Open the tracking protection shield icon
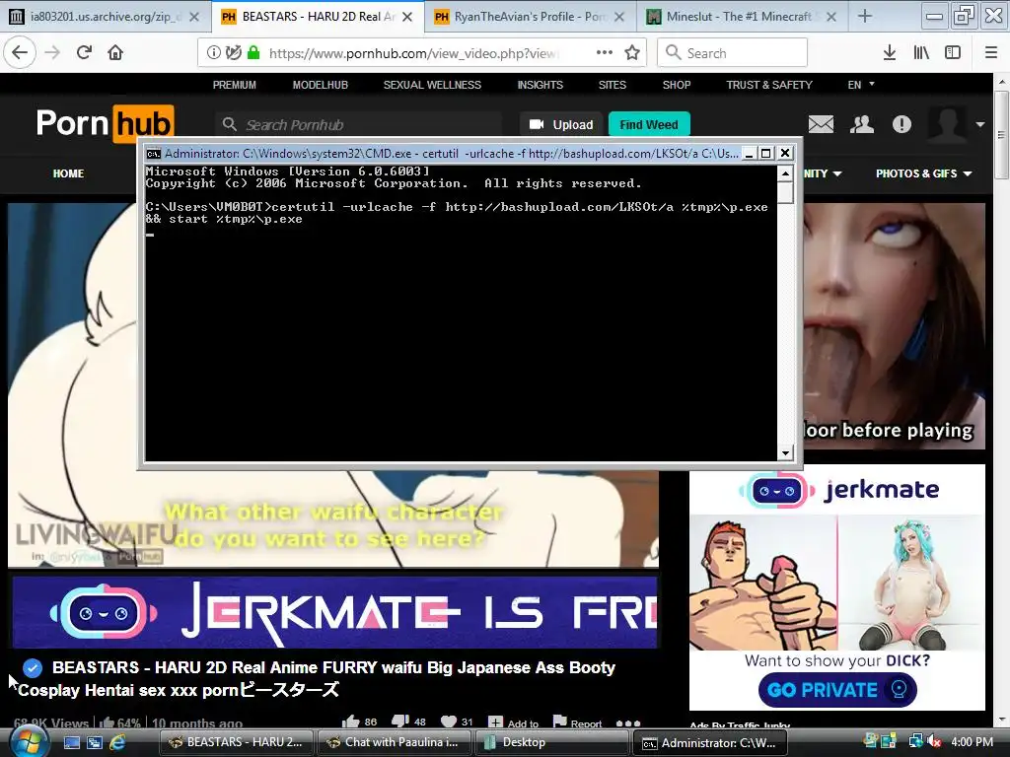Image resolution: width=1010 pixels, height=757 pixels. pos(234,53)
